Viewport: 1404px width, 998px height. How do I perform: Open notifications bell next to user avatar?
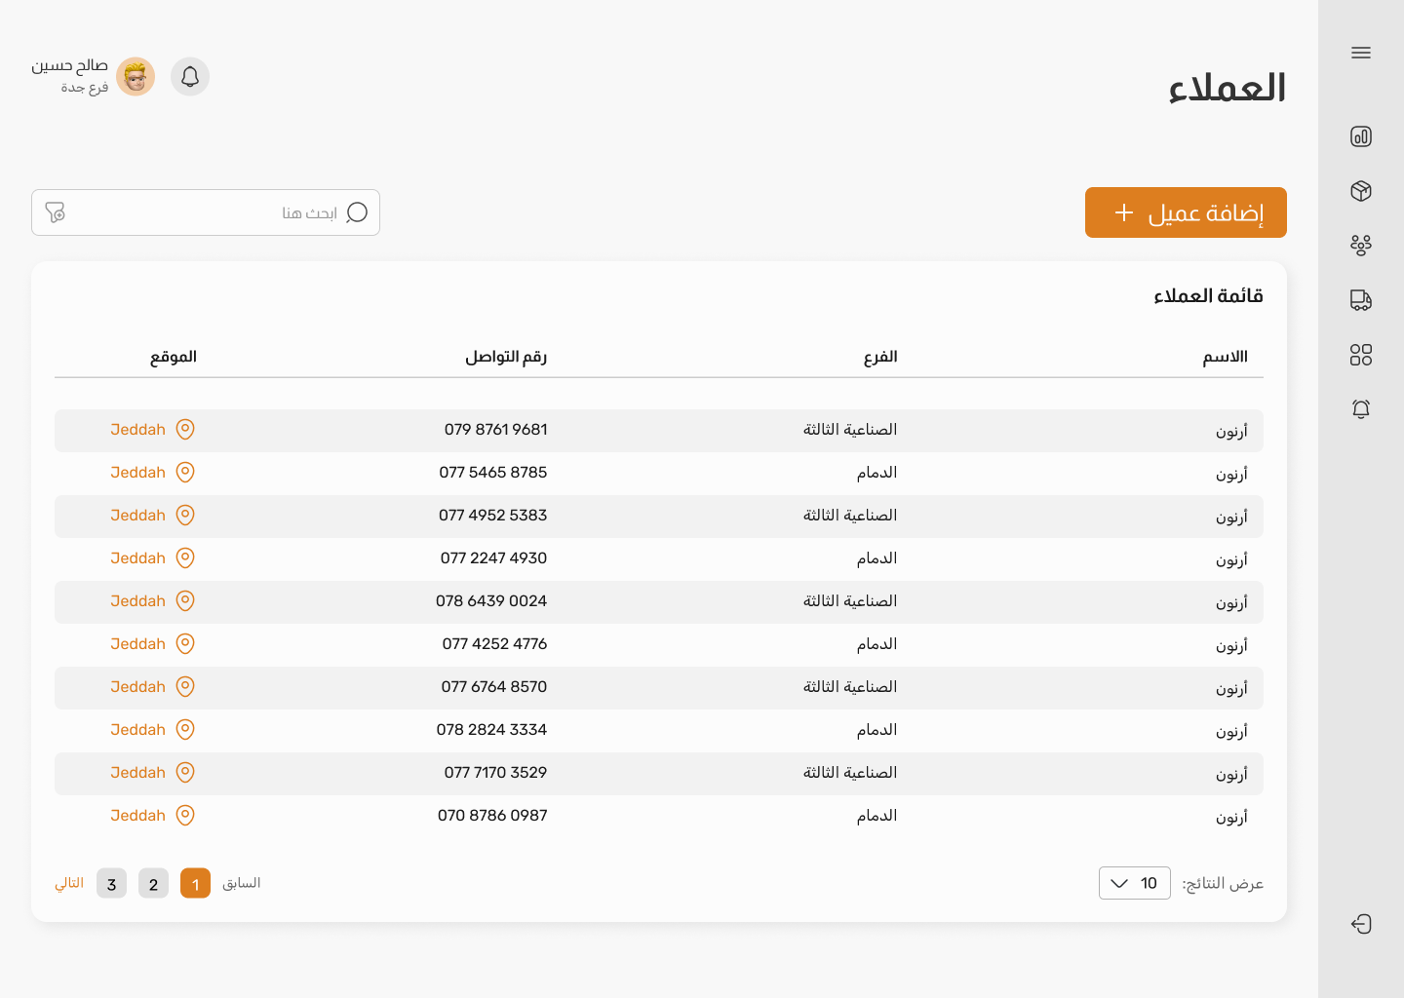click(x=190, y=77)
